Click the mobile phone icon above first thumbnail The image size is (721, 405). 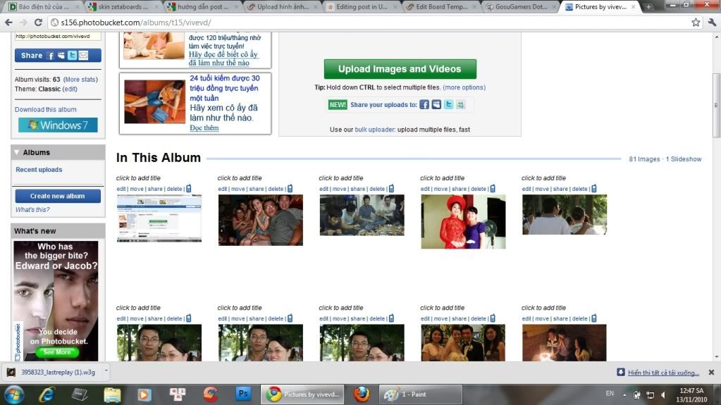(188, 189)
